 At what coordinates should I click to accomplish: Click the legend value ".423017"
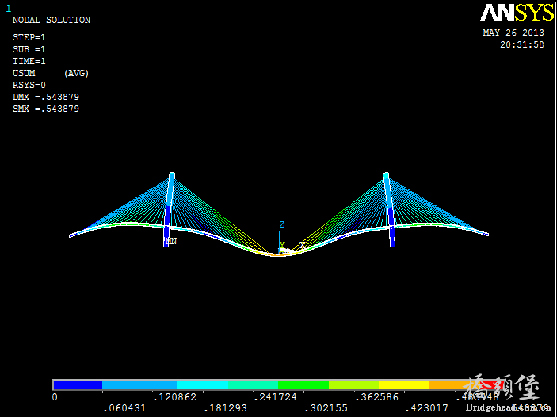coord(426,408)
